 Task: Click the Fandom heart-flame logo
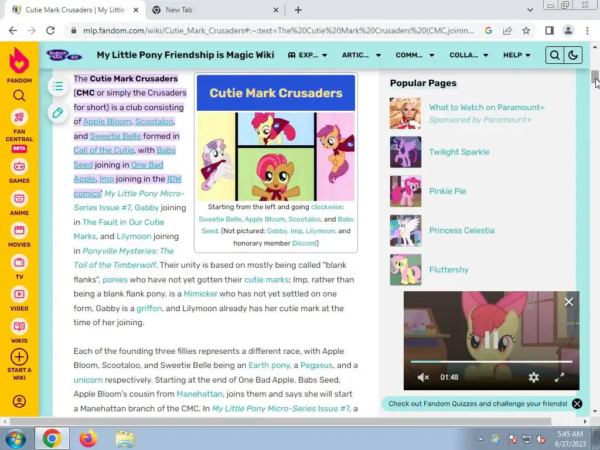pos(19,61)
